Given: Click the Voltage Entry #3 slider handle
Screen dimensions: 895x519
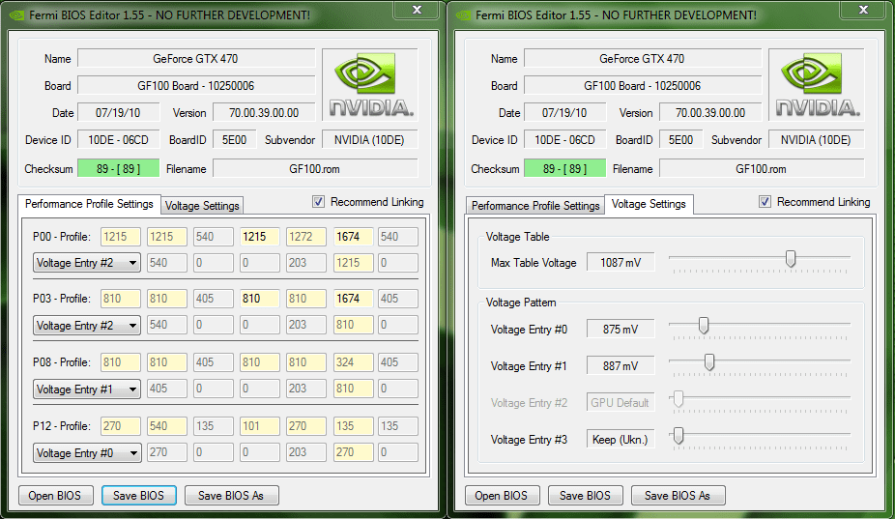Looking at the screenshot, I should [x=678, y=436].
